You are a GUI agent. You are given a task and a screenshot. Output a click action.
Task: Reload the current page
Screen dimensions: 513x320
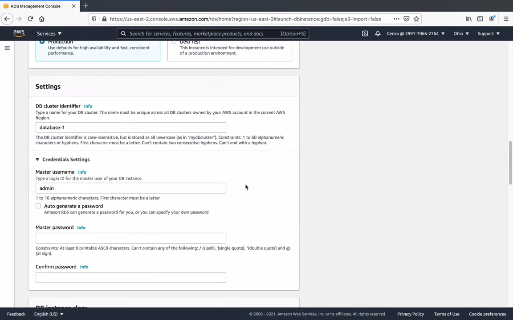30,19
